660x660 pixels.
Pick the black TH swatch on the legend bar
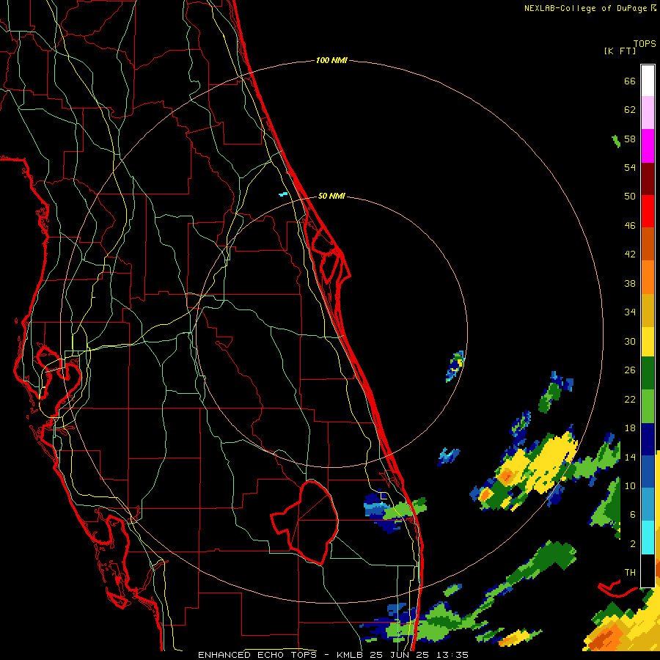coord(648,571)
